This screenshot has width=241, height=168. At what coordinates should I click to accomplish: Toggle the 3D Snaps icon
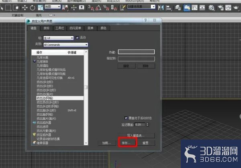(x=91, y=7)
